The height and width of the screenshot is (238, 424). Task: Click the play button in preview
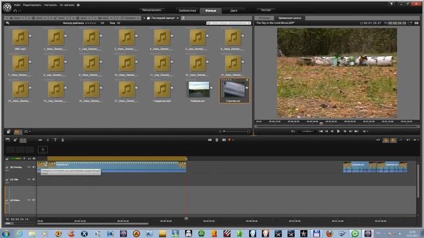(338, 132)
